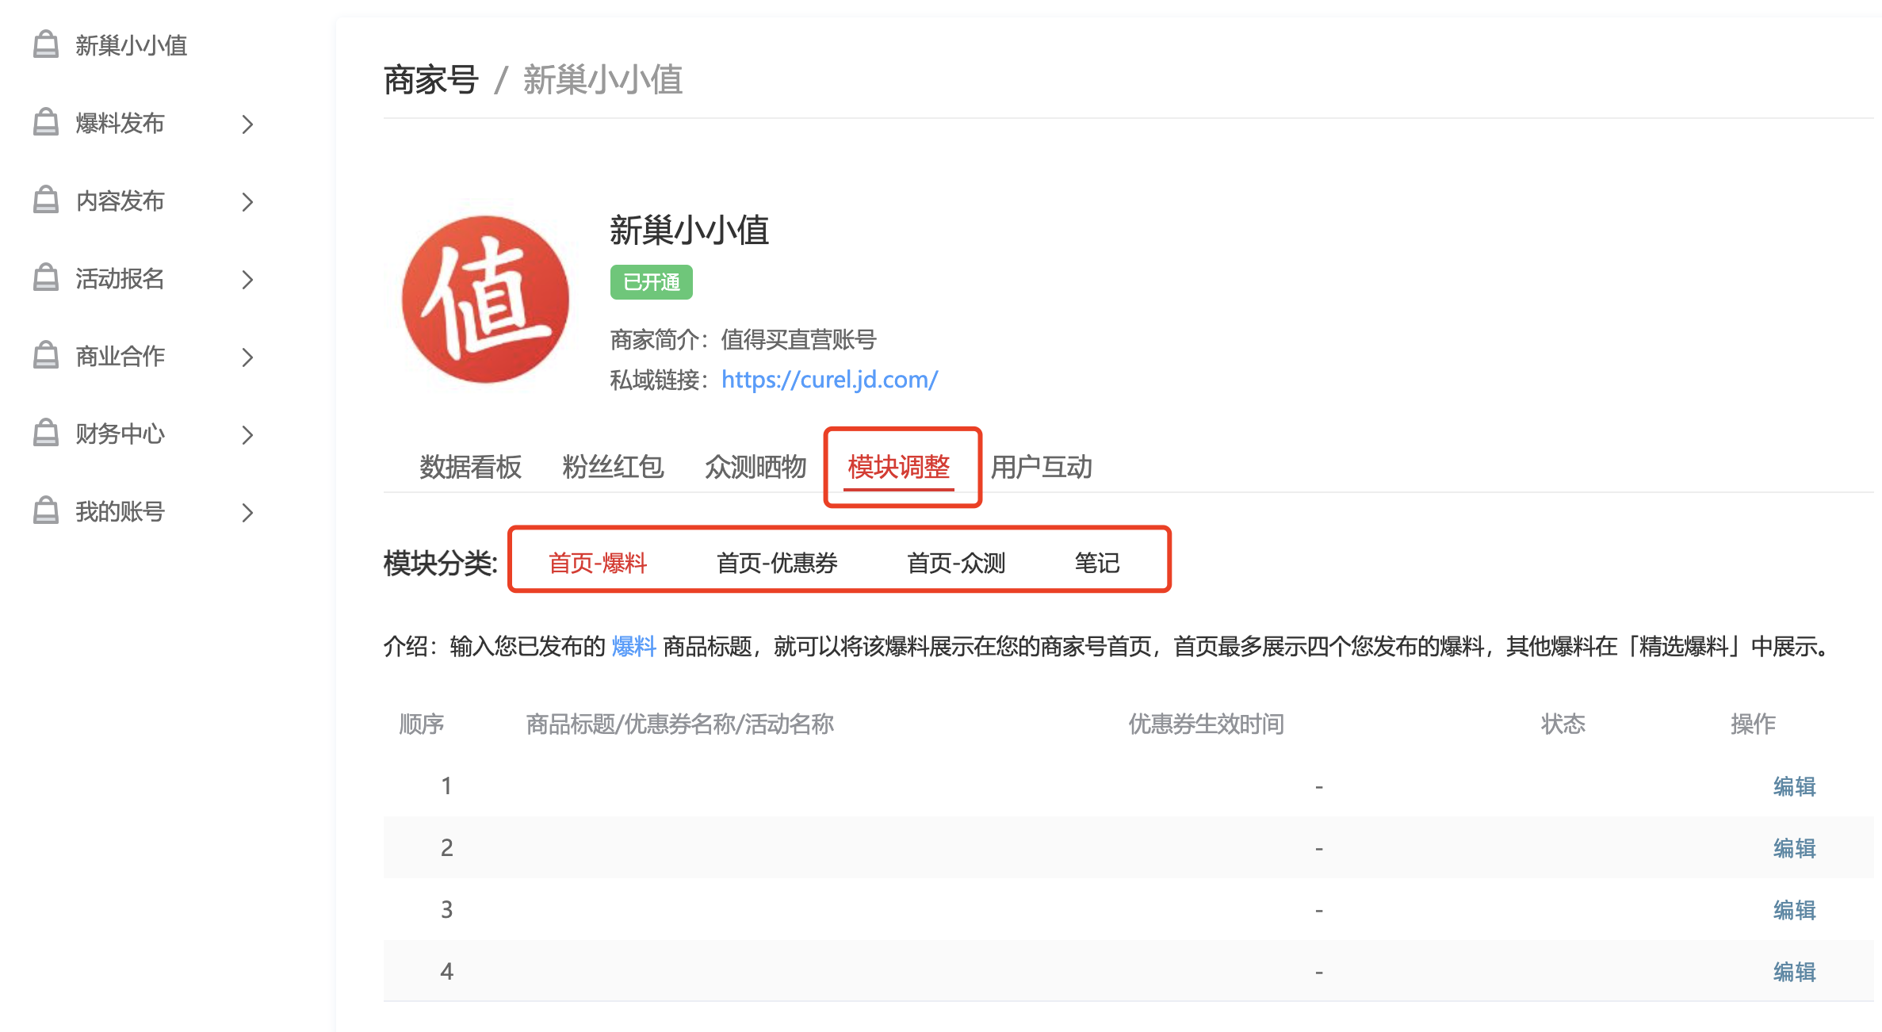Click the 模块分类 label
Image resolution: width=1882 pixels, height=1032 pixels.
(441, 564)
